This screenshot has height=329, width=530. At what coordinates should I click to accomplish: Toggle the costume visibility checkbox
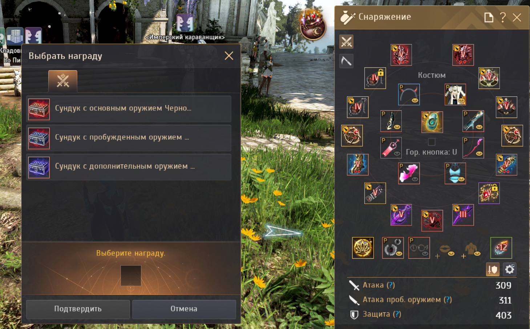[x=432, y=142]
